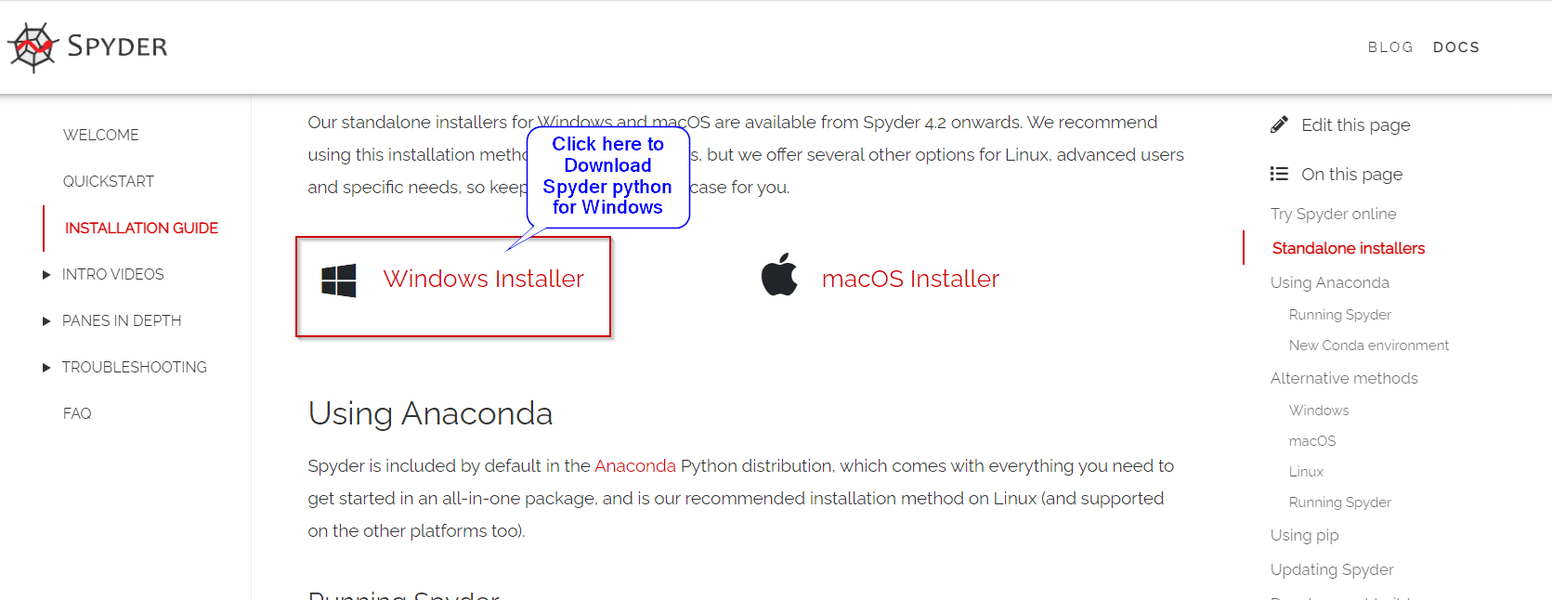Select Standalone installers in the right sidebar
Image resolution: width=1552 pixels, height=600 pixels.
1348,248
